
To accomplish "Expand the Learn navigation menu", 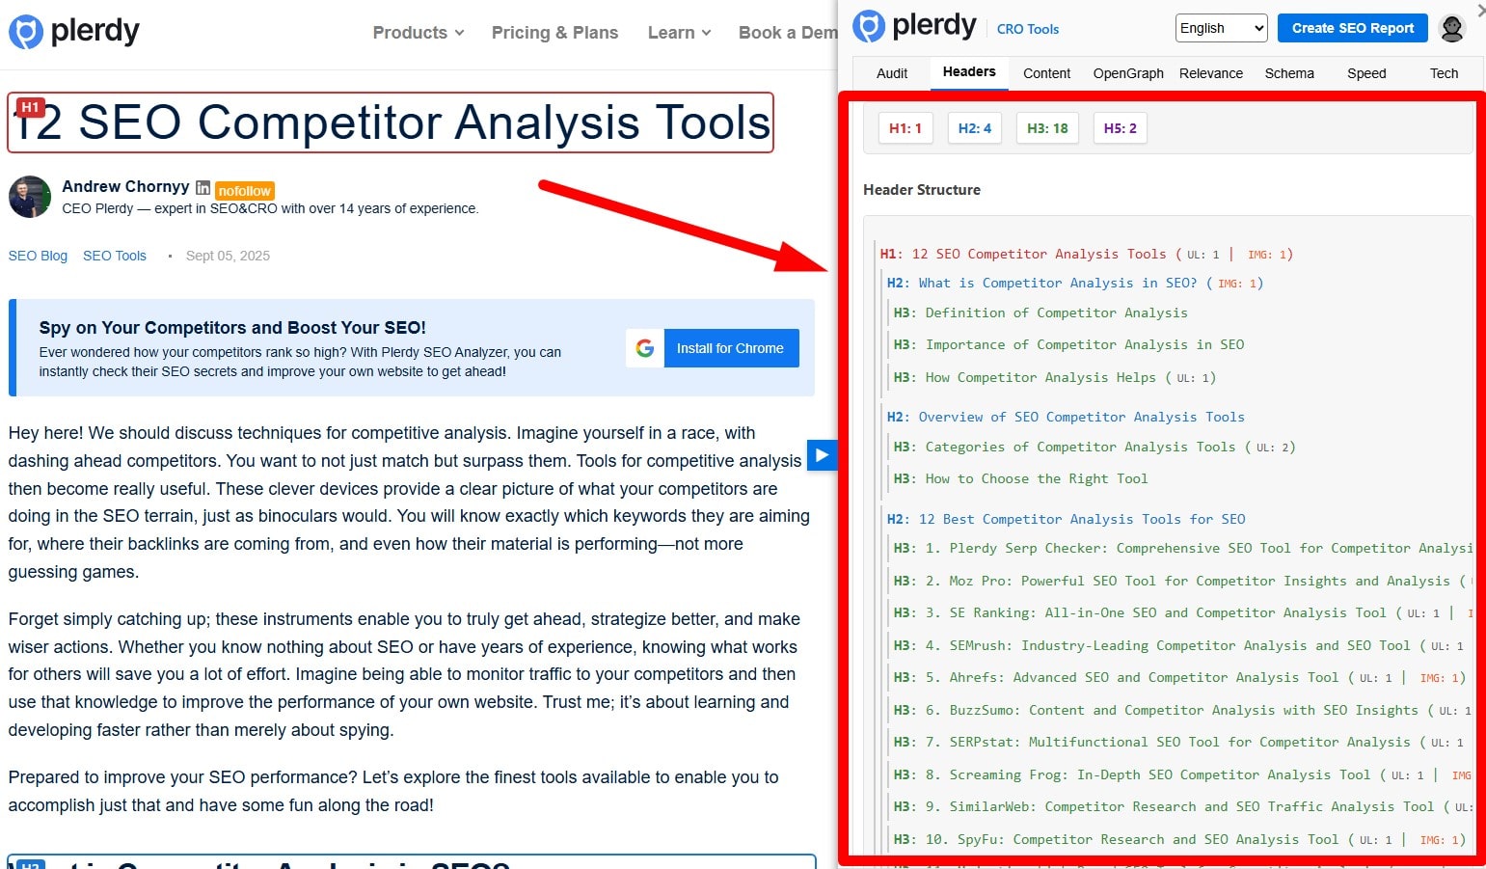I will pos(678,32).
